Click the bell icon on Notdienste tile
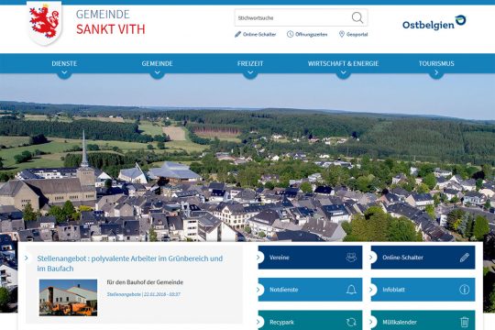 click(351, 290)
